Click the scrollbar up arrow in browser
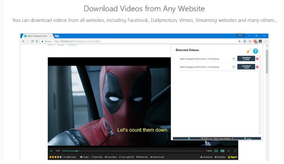 267,46
